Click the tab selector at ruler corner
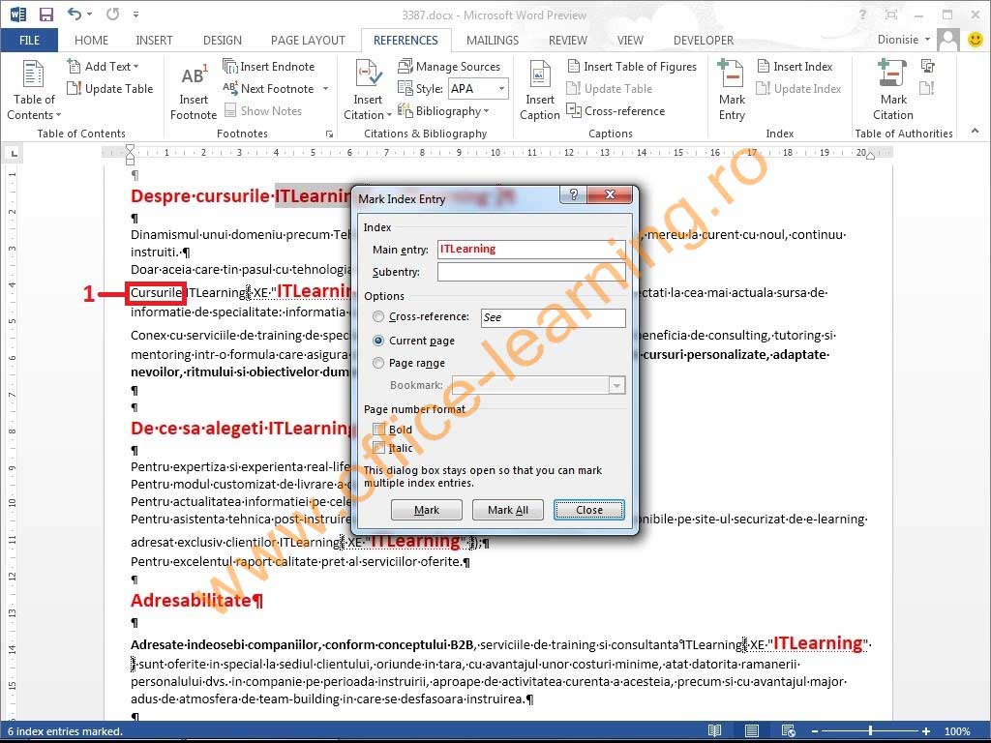The height and width of the screenshot is (743, 991). (x=14, y=152)
